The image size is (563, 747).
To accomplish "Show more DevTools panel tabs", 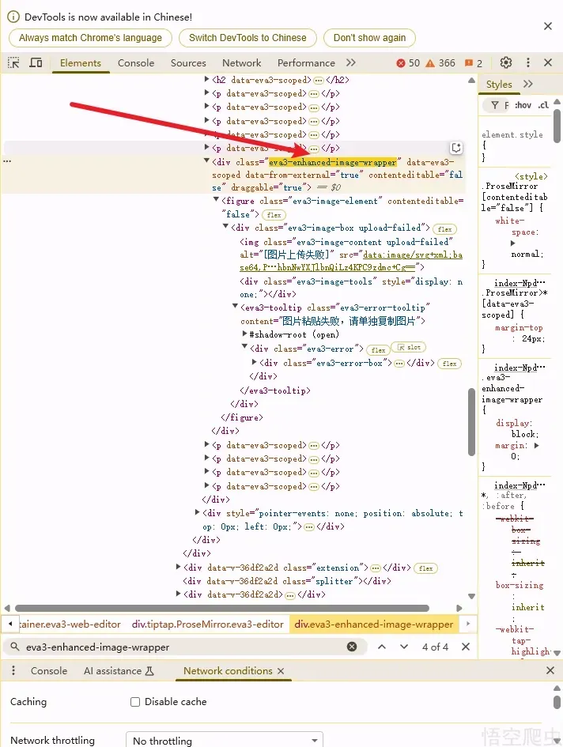I will (351, 63).
